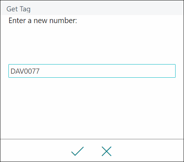This screenshot has width=184, height=162.
Task: Apply the entered tag with the check icon
Action: pyautogui.click(x=77, y=151)
